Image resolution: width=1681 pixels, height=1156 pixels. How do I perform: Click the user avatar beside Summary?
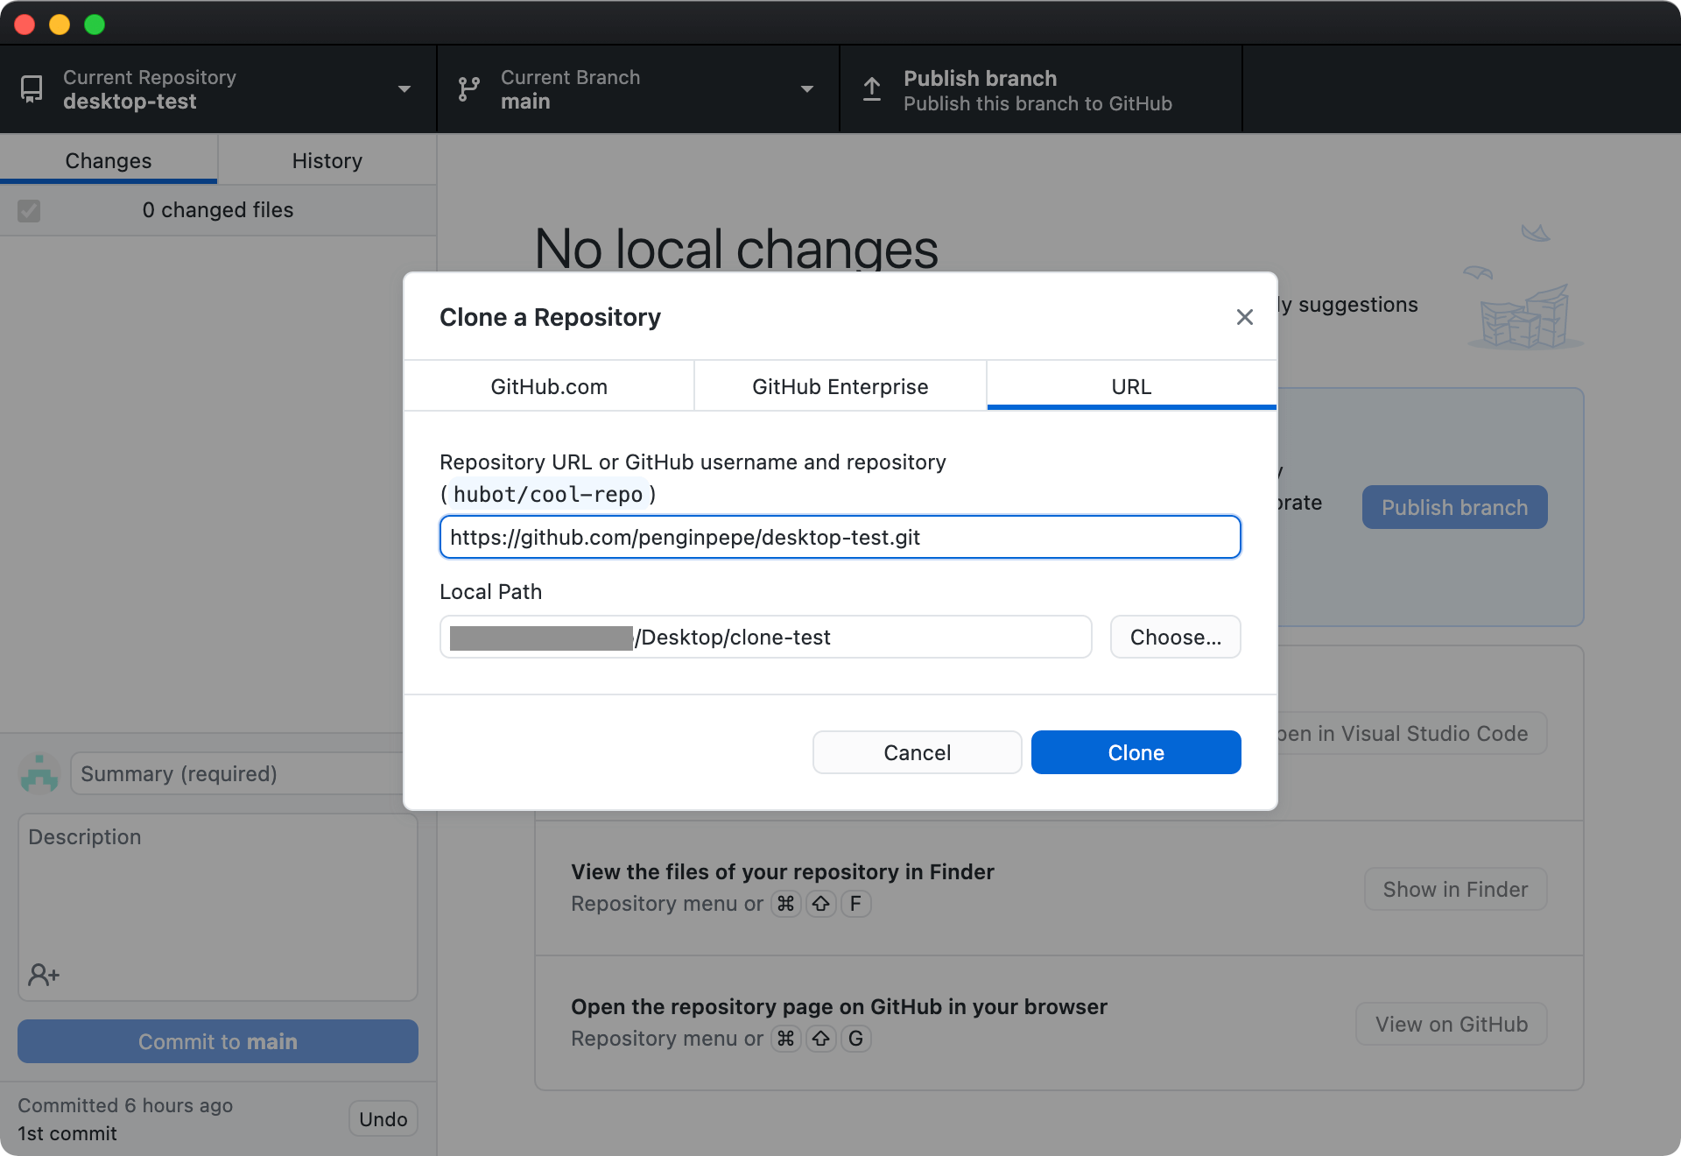pos(39,773)
